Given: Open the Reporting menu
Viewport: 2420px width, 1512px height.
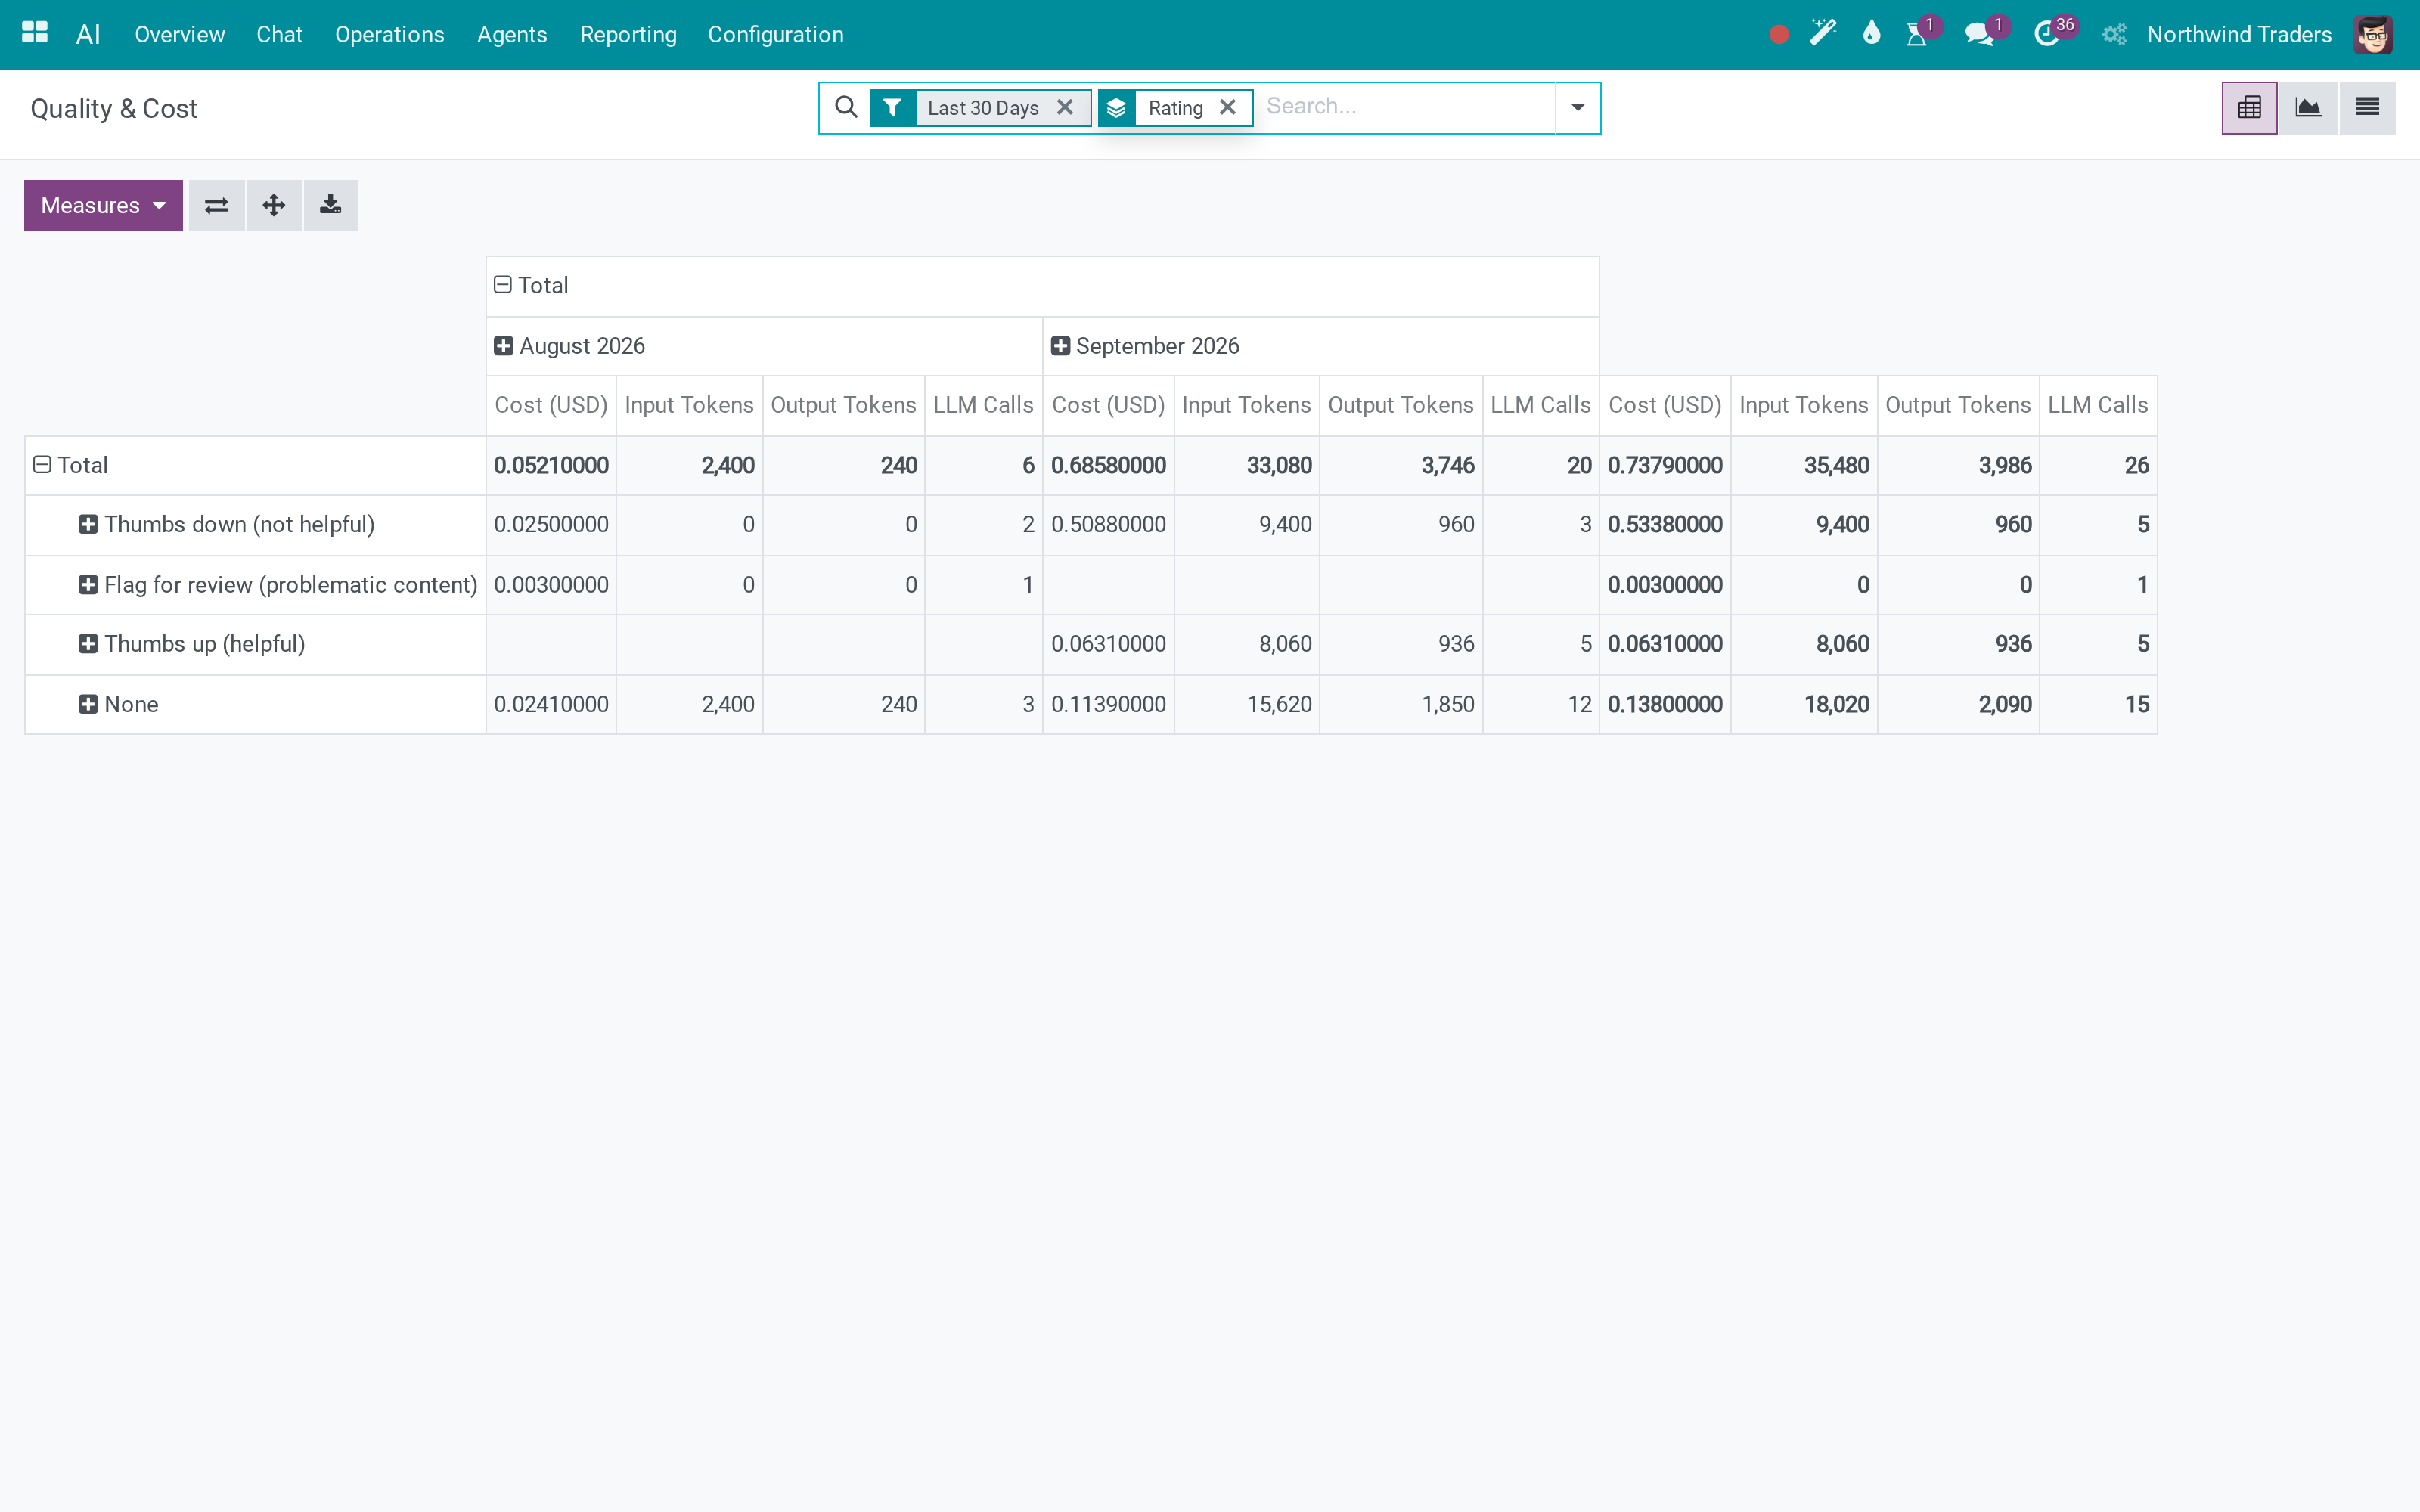Looking at the screenshot, I should point(628,34).
